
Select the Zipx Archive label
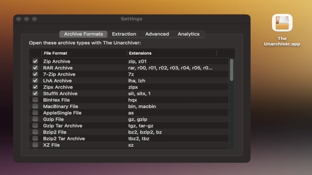point(58,87)
